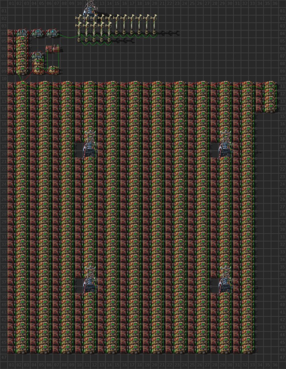
Task: Select the constant combinator at column 34, row 14
Action: [x=260, y=108]
